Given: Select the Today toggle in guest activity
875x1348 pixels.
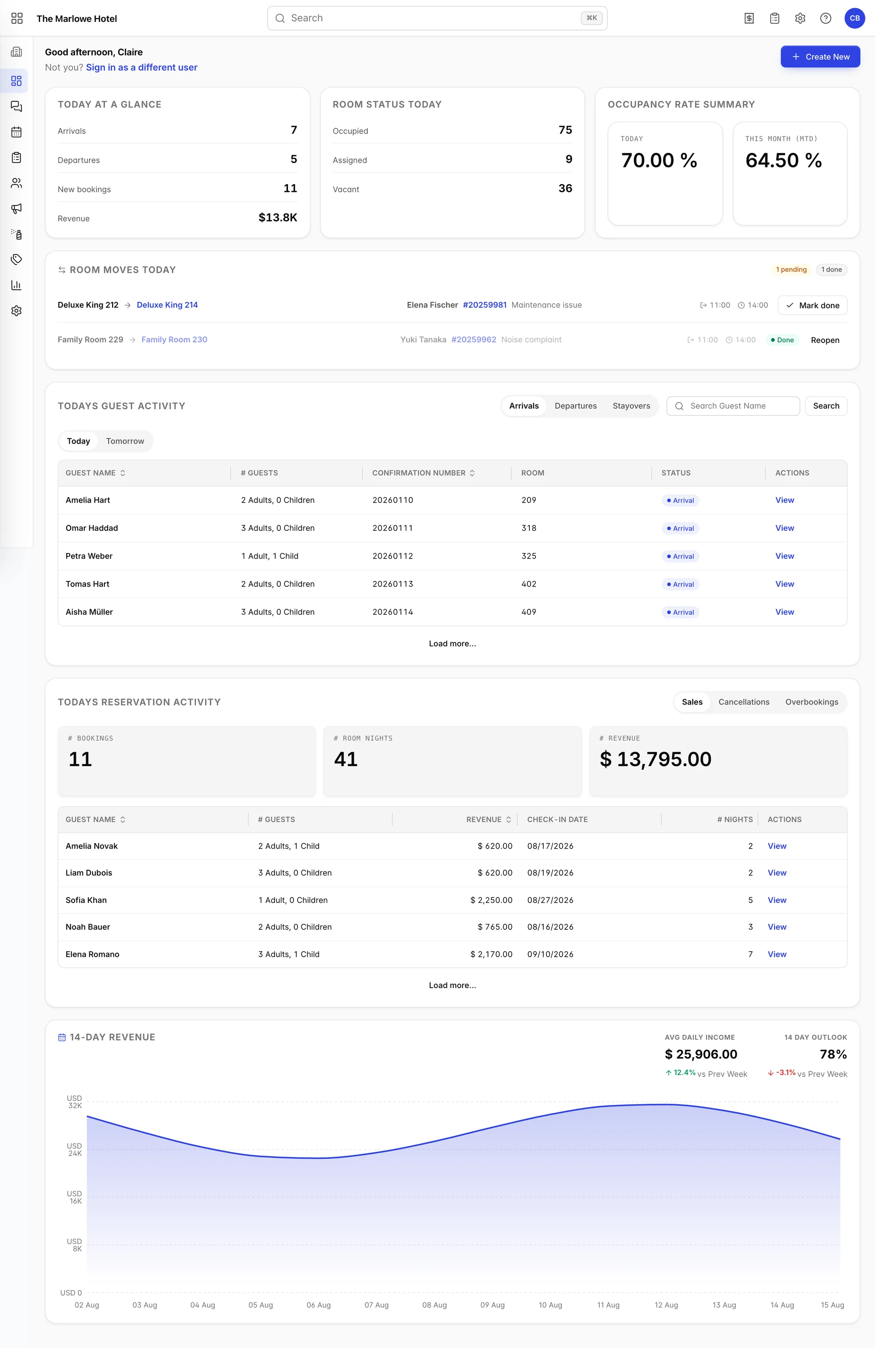Looking at the screenshot, I should [x=78, y=441].
